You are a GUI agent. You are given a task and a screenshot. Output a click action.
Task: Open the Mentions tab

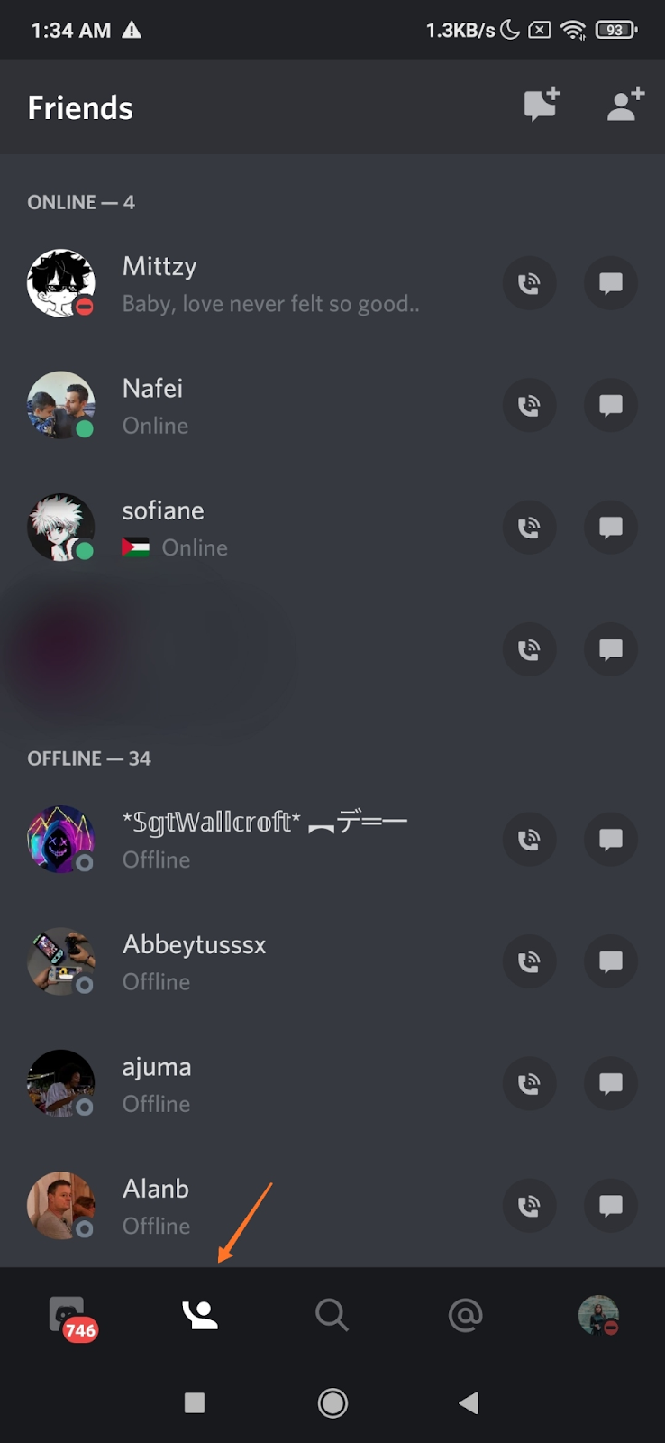[x=465, y=1315]
